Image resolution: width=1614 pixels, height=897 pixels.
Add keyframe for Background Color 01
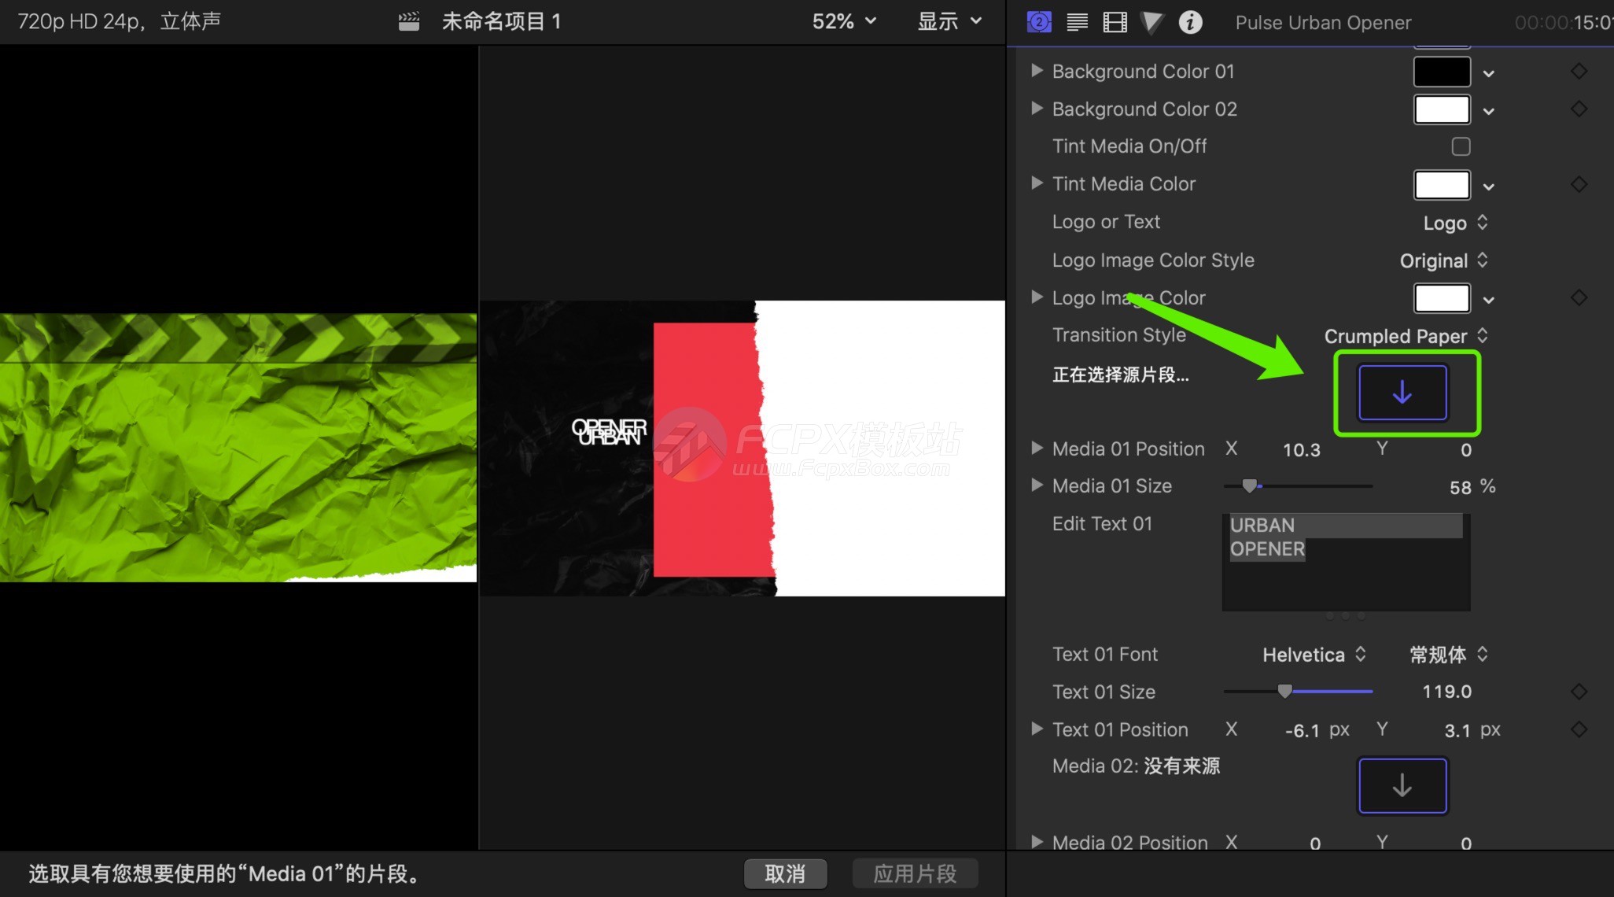pos(1579,72)
